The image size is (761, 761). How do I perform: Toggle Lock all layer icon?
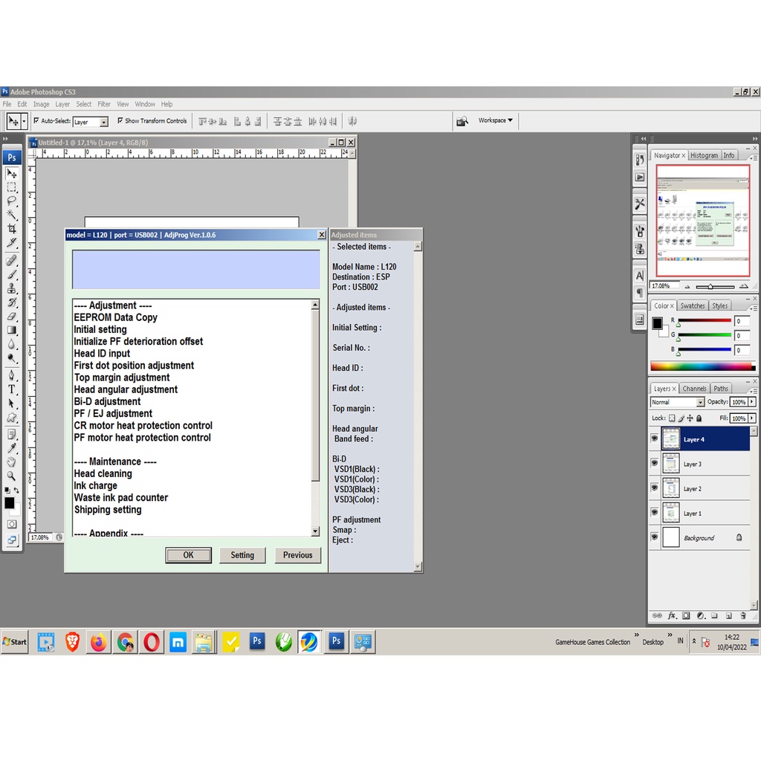click(699, 418)
